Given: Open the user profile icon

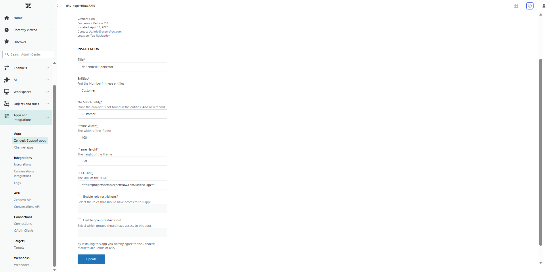Looking at the screenshot, I should coord(544,6).
